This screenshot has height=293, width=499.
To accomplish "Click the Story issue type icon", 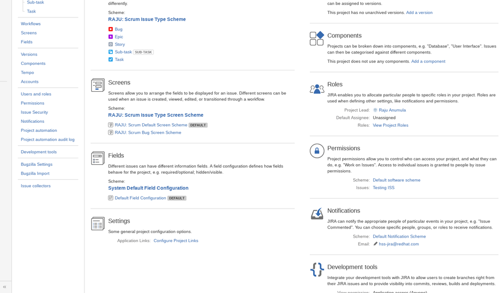I will coord(110,44).
